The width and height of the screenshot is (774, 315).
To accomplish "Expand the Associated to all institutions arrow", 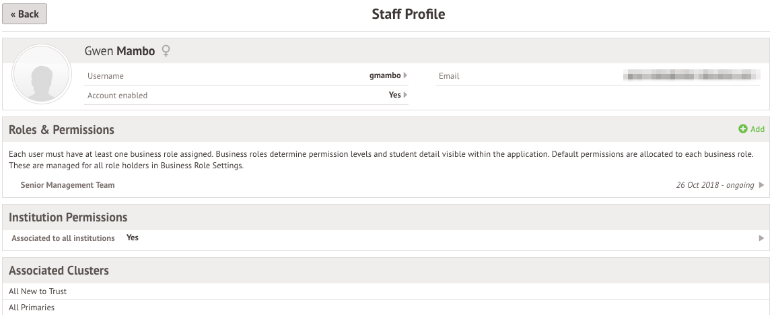I will (x=761, y=238).
